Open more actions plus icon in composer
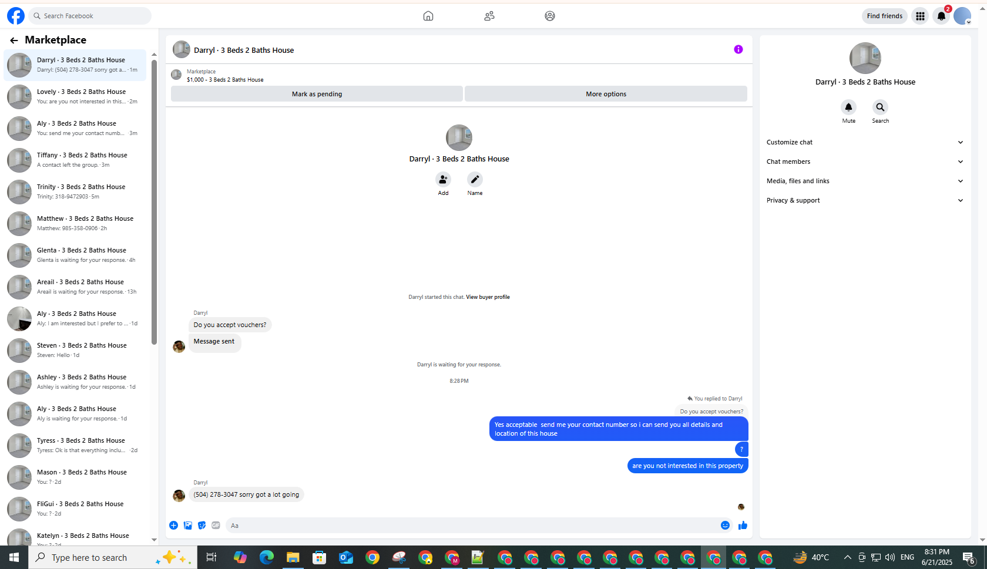Image resolution: width=987 pixels, height=569 pixels. click(173, 526)
